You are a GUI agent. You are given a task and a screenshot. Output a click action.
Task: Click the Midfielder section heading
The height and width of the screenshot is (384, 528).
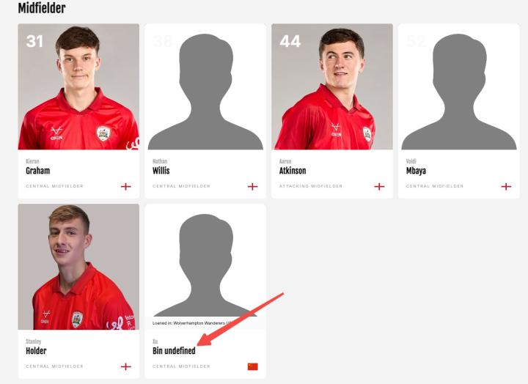click(x=42, y=8)
